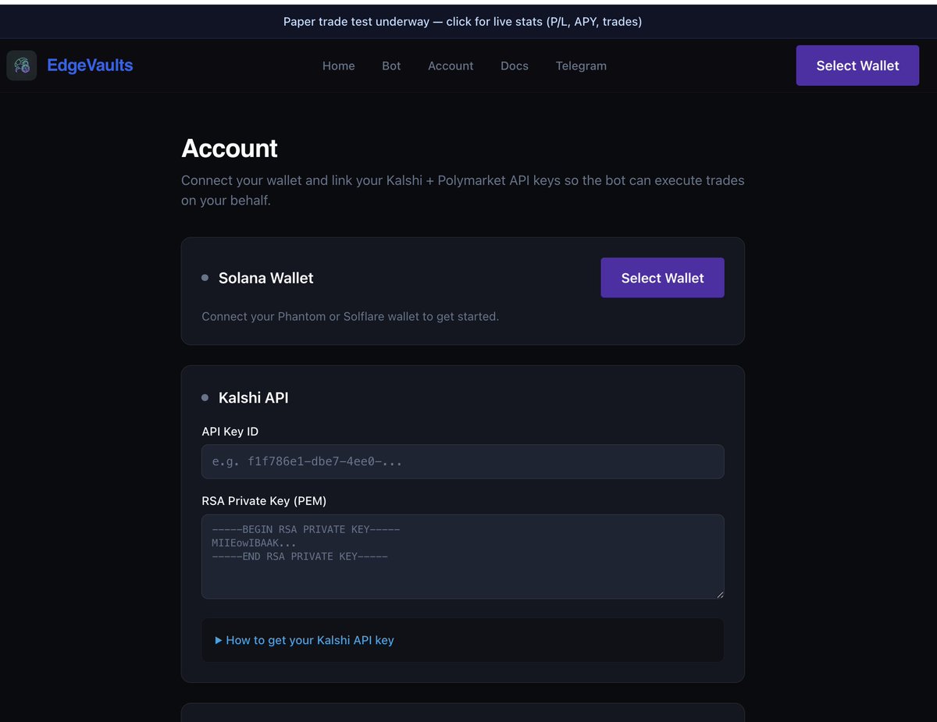Click Select Wallet in Solana Wallet card
The image size is (937, 722).
pyautogui.click(x=662, y=278)
